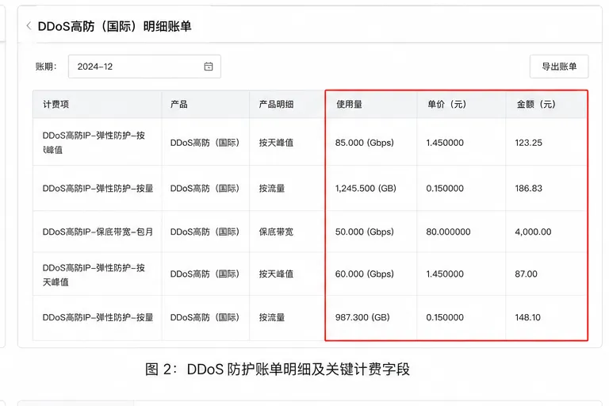Click DDoS高防（国际） in the 123.25 row

point(205,143)
